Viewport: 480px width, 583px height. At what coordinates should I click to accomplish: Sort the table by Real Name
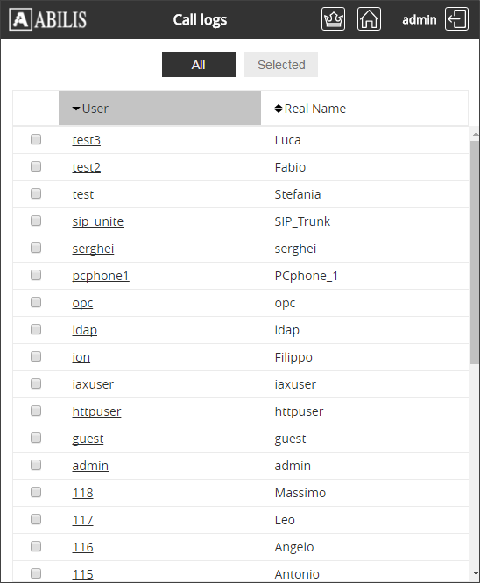[310, 109]
